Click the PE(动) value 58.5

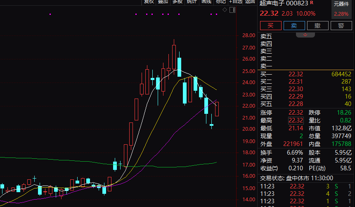346,168
